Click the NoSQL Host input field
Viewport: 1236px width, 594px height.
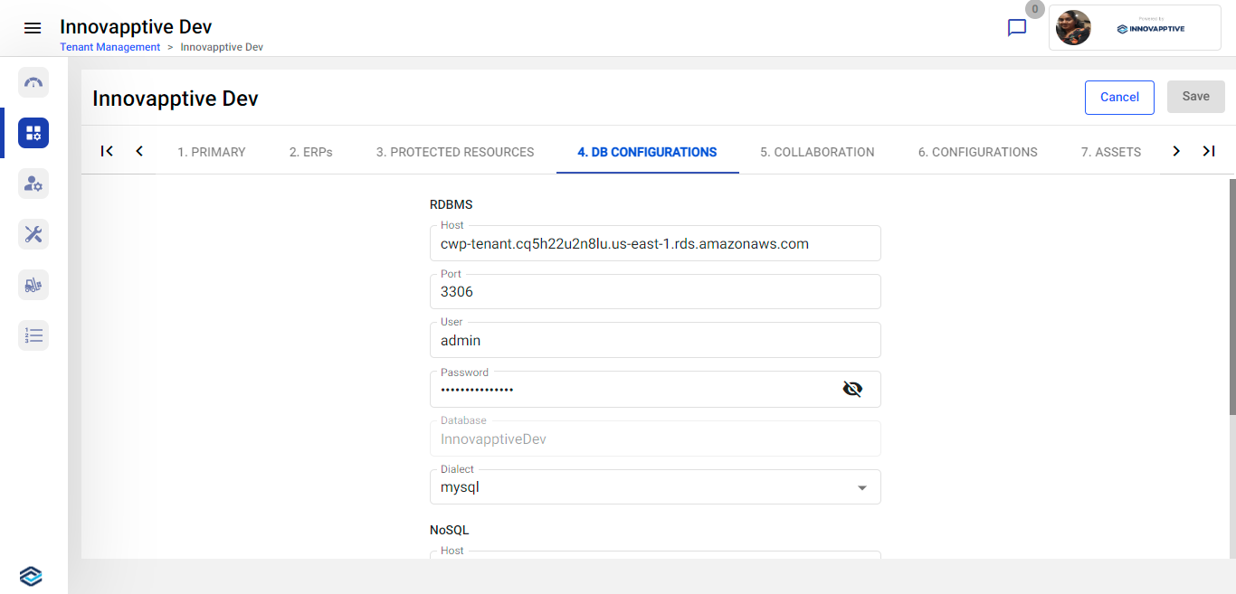tap(655, 554)
